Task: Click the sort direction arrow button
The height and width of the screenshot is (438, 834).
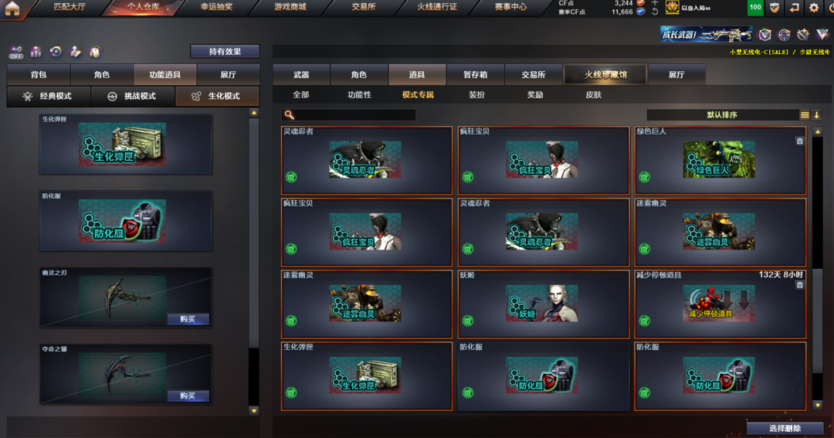Action: pos(816,115)
